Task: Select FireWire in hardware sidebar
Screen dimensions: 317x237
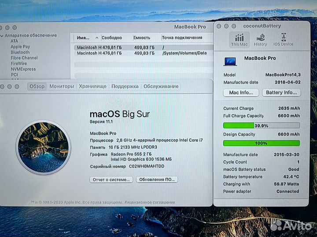Action: click(x=18, y=64)
